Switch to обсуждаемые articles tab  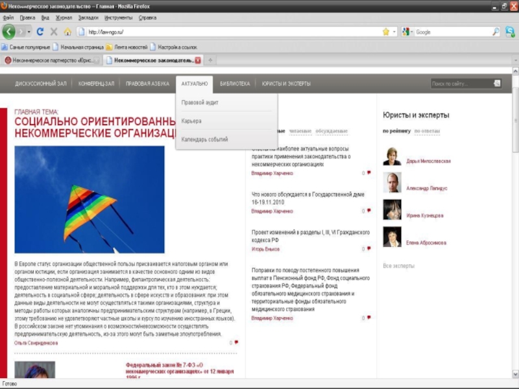point(332,131)
